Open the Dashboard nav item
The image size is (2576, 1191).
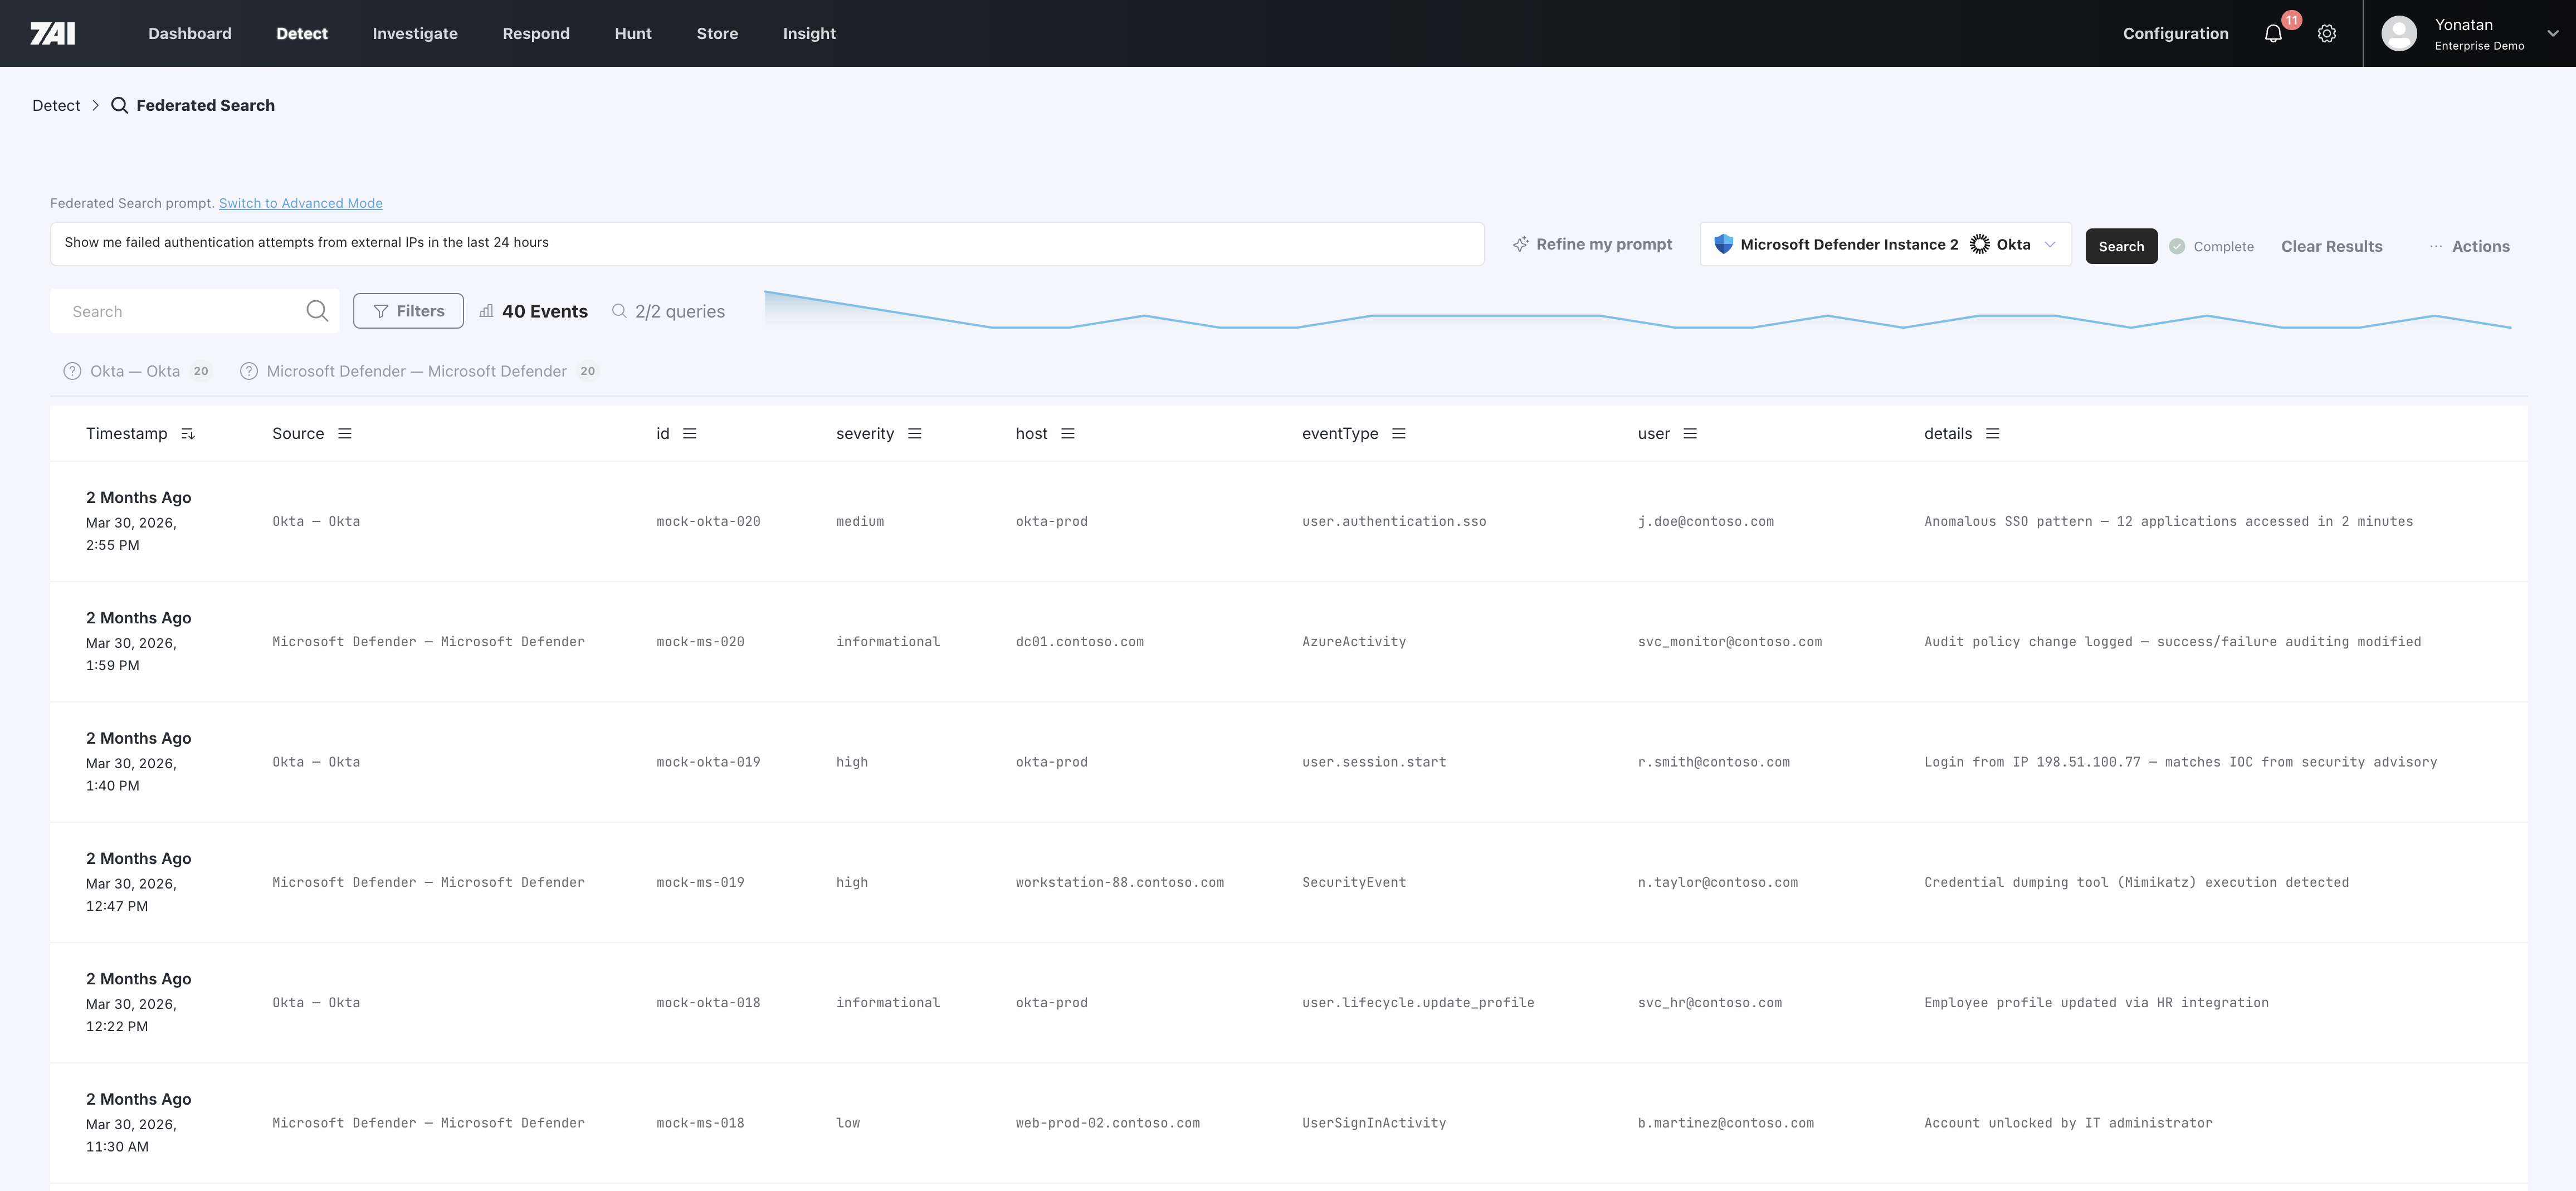click(x=190, y=33)
